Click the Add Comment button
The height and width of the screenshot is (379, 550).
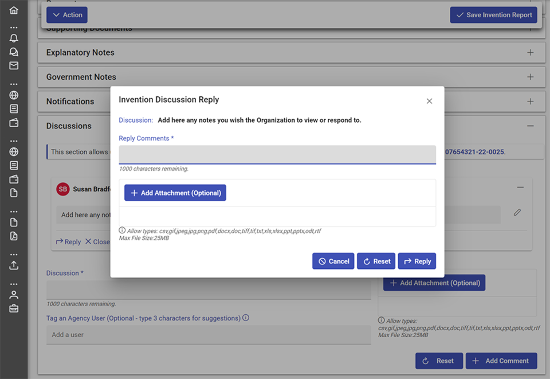point(501,361)
